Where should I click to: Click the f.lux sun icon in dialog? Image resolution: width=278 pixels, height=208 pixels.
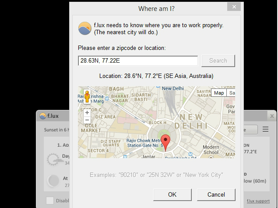85,28
